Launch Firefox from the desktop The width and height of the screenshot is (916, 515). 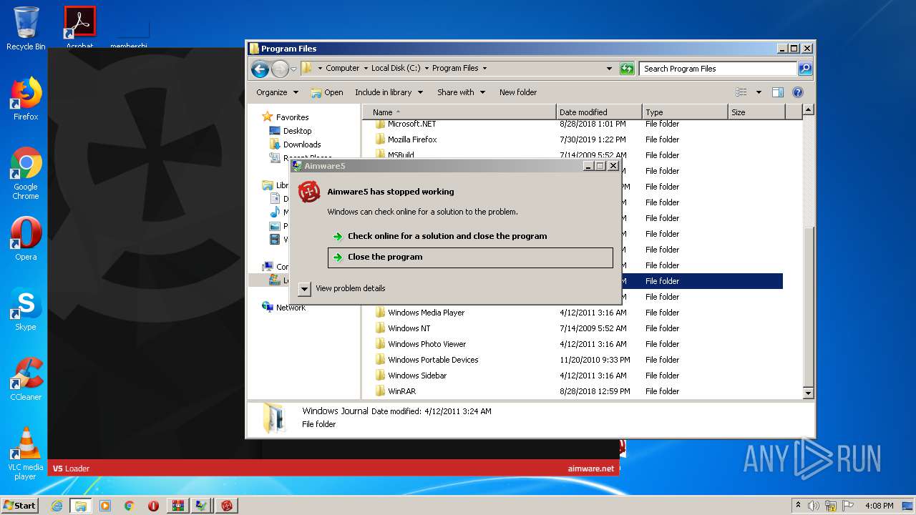(x=26, y=99)
